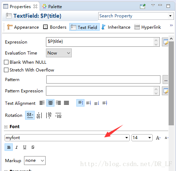Select no rotation option
Screen dimensions: 176x171
[x=30, y=115]
